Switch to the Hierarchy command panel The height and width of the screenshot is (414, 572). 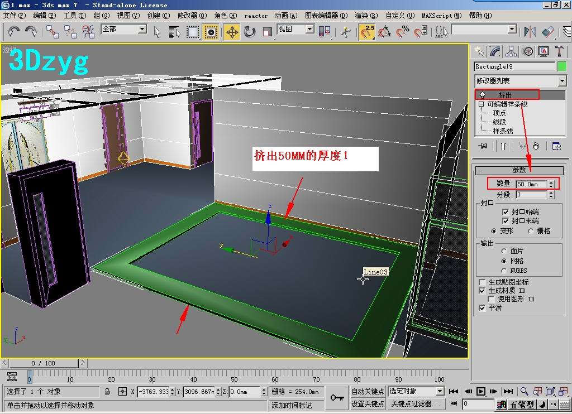511,51
